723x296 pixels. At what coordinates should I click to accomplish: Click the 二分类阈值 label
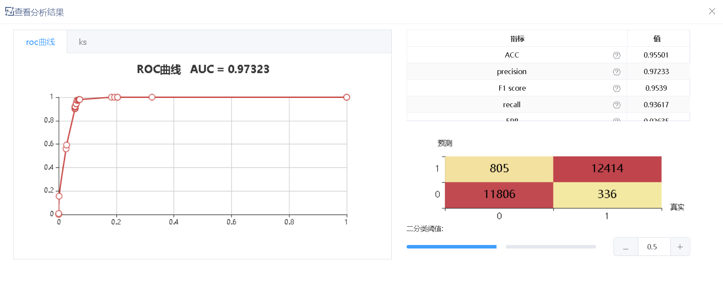pyautogui.click(x=425, y=229)
